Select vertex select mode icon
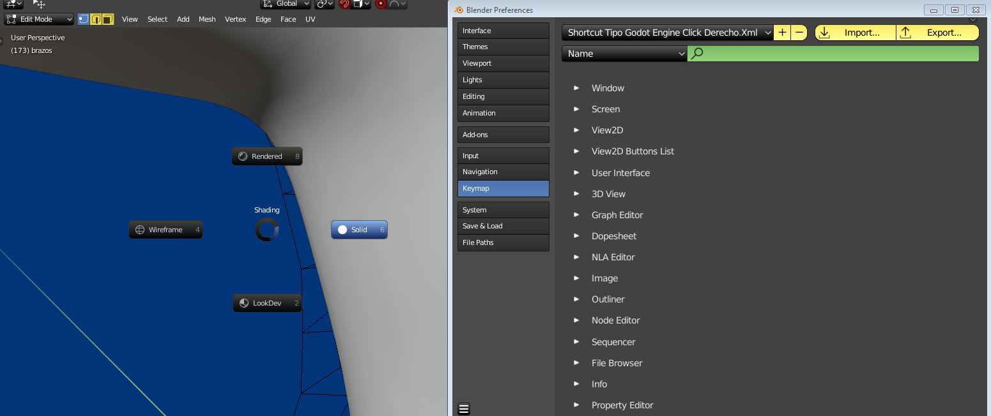The height and width of the screenshot is (416, 991). pos(84,19)
